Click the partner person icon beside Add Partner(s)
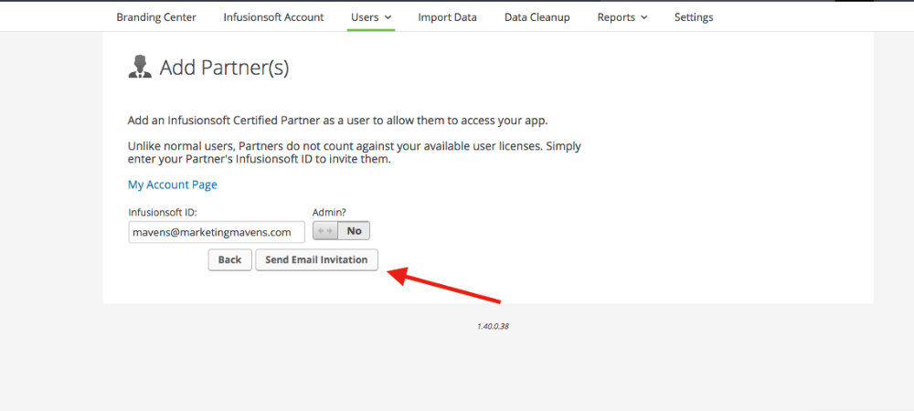 point(140,67)
